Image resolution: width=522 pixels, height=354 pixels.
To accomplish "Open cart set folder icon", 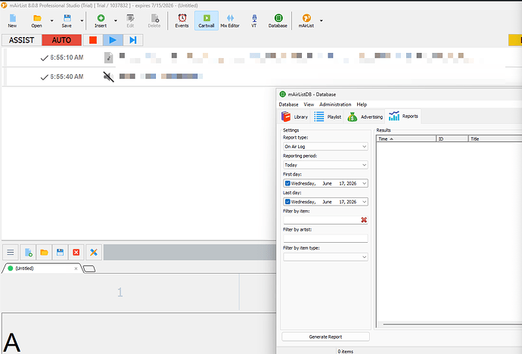I will coord(44,253).
